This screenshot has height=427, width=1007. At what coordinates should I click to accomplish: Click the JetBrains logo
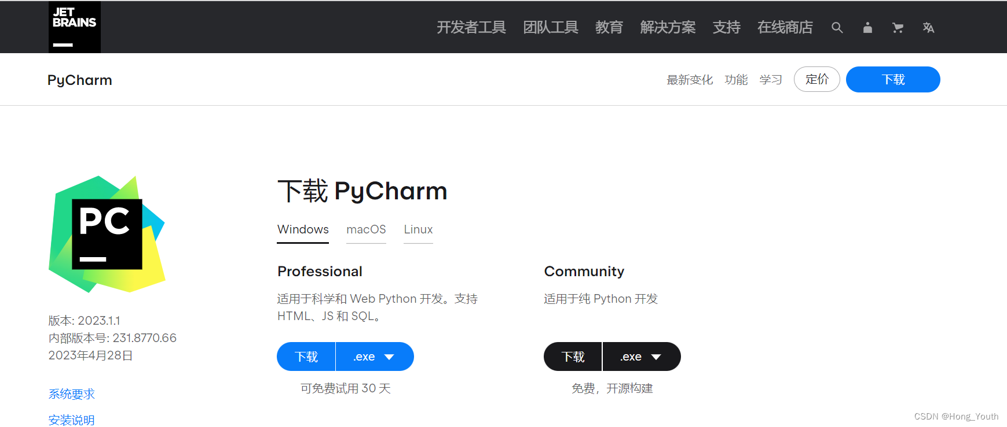pyautogui.click(x=75, y=27)
